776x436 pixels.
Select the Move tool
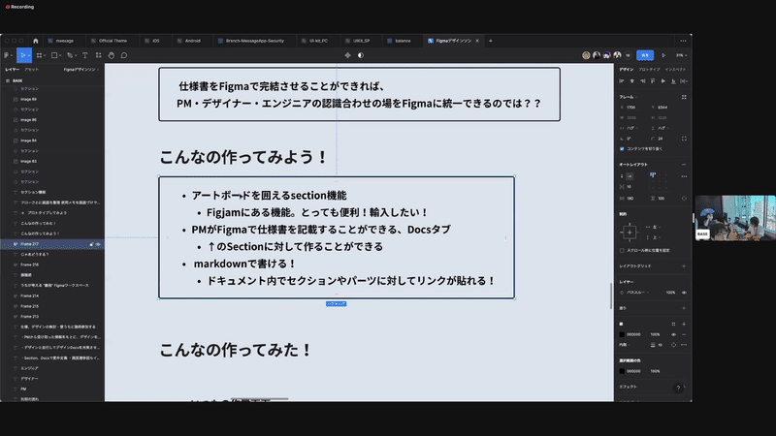22,55
